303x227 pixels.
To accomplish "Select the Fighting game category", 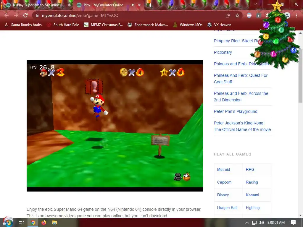I will pos(253,208).
